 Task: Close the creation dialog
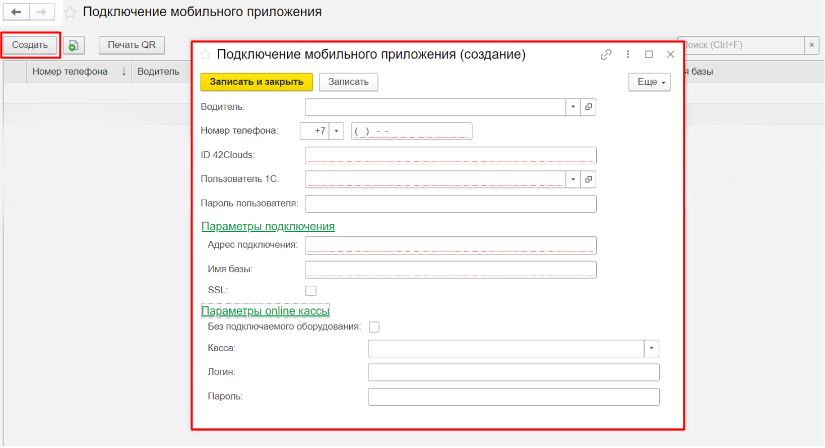click(670, 54)
